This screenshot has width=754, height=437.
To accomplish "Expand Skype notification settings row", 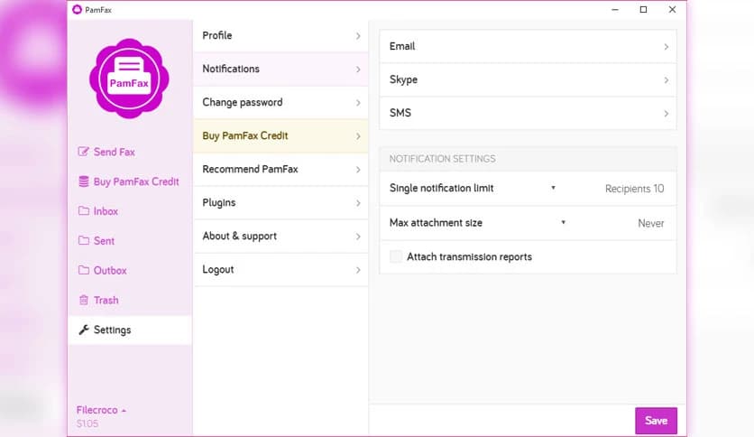I will [x=528, y=79].
